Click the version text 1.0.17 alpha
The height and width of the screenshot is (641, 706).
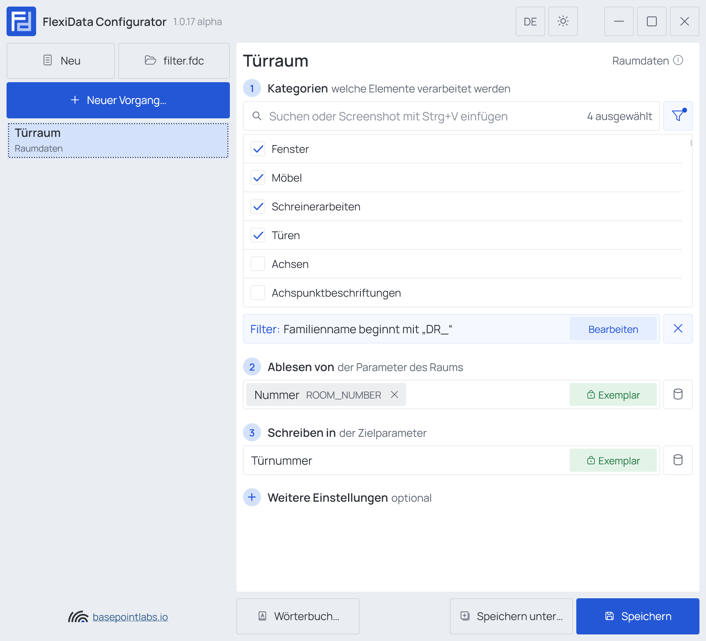point(197,22)
